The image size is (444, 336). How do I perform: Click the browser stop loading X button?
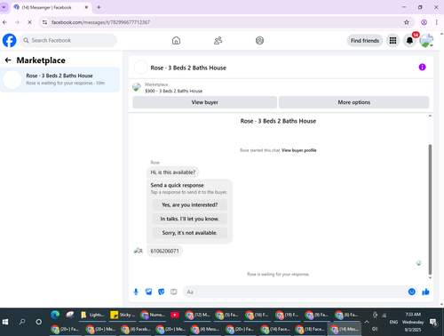[x=29, y=22]
